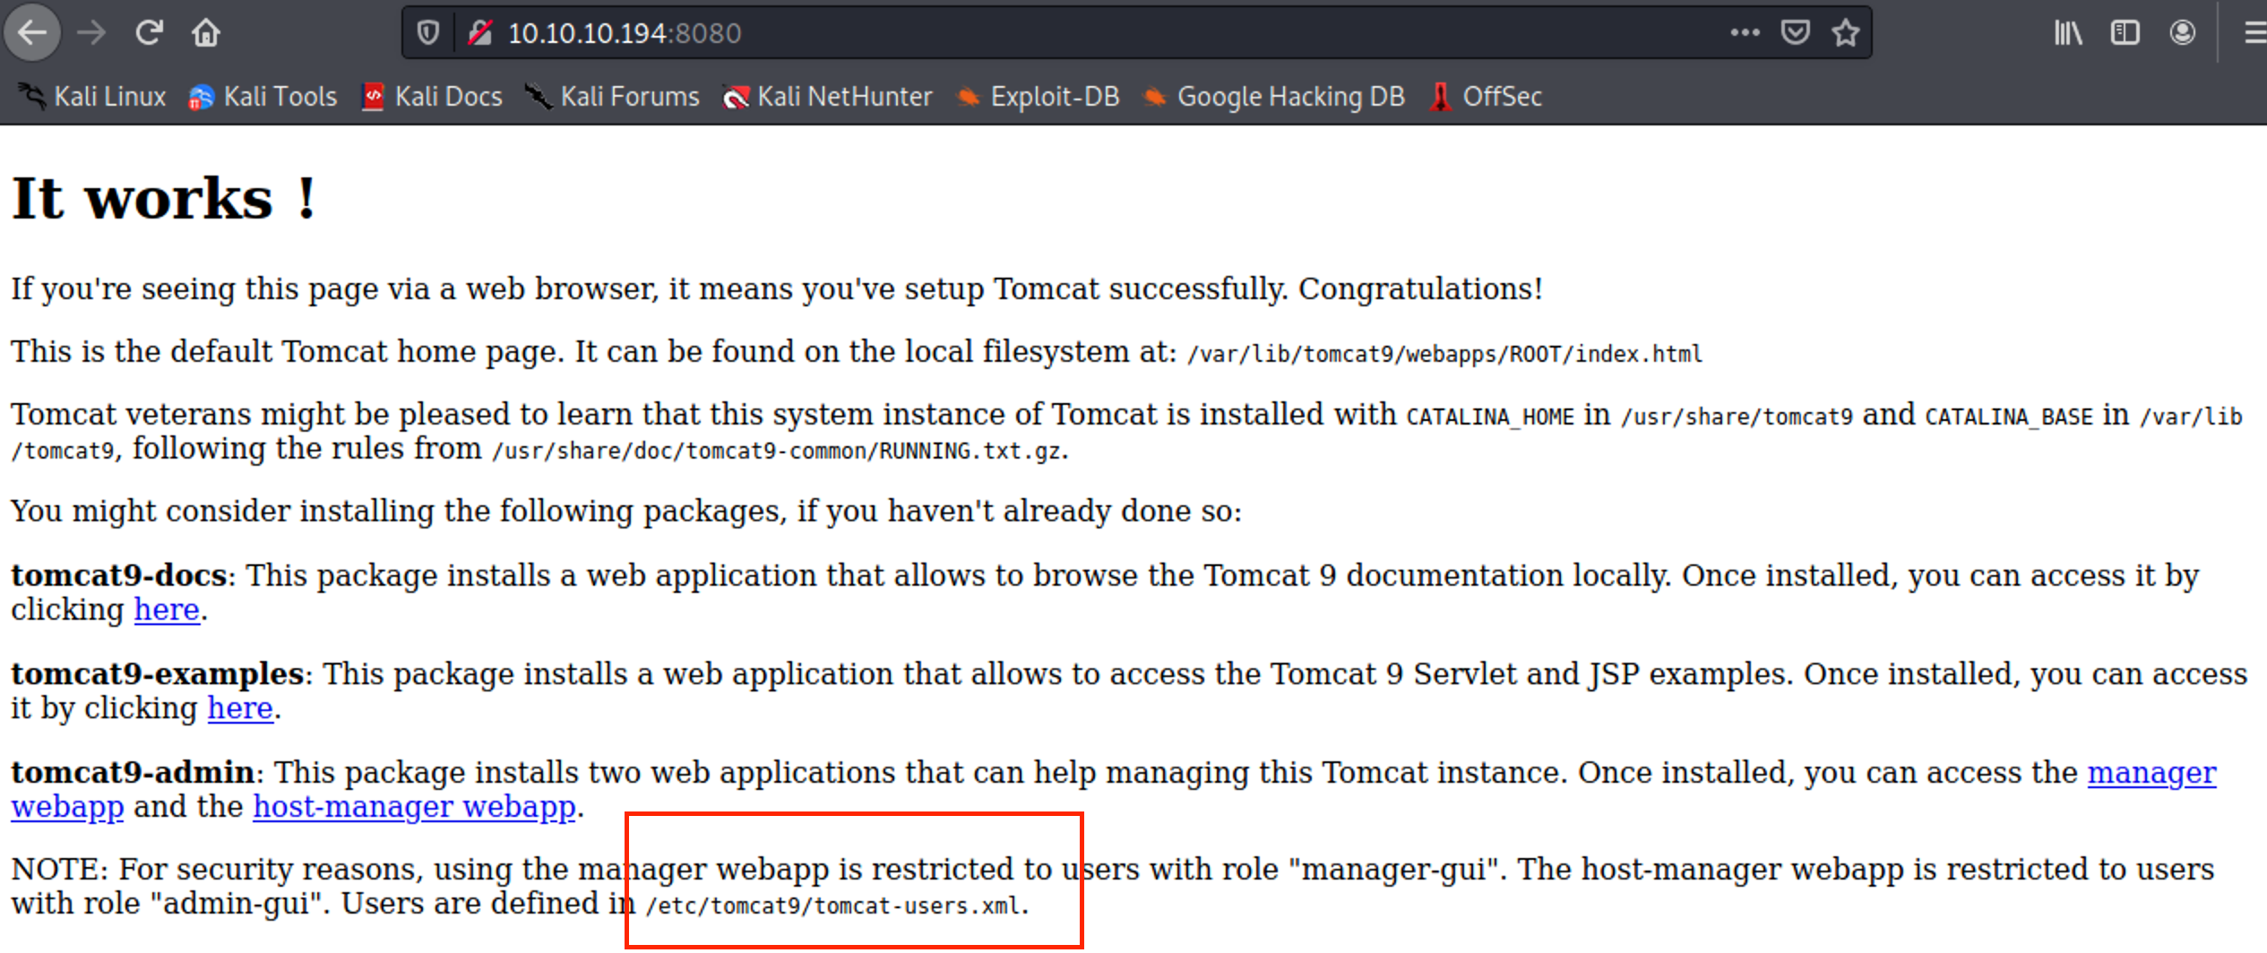Screen dimensions: 2267x953
Task: Follow the tomcat9-examples 'here' link
Action: [240, 708]
